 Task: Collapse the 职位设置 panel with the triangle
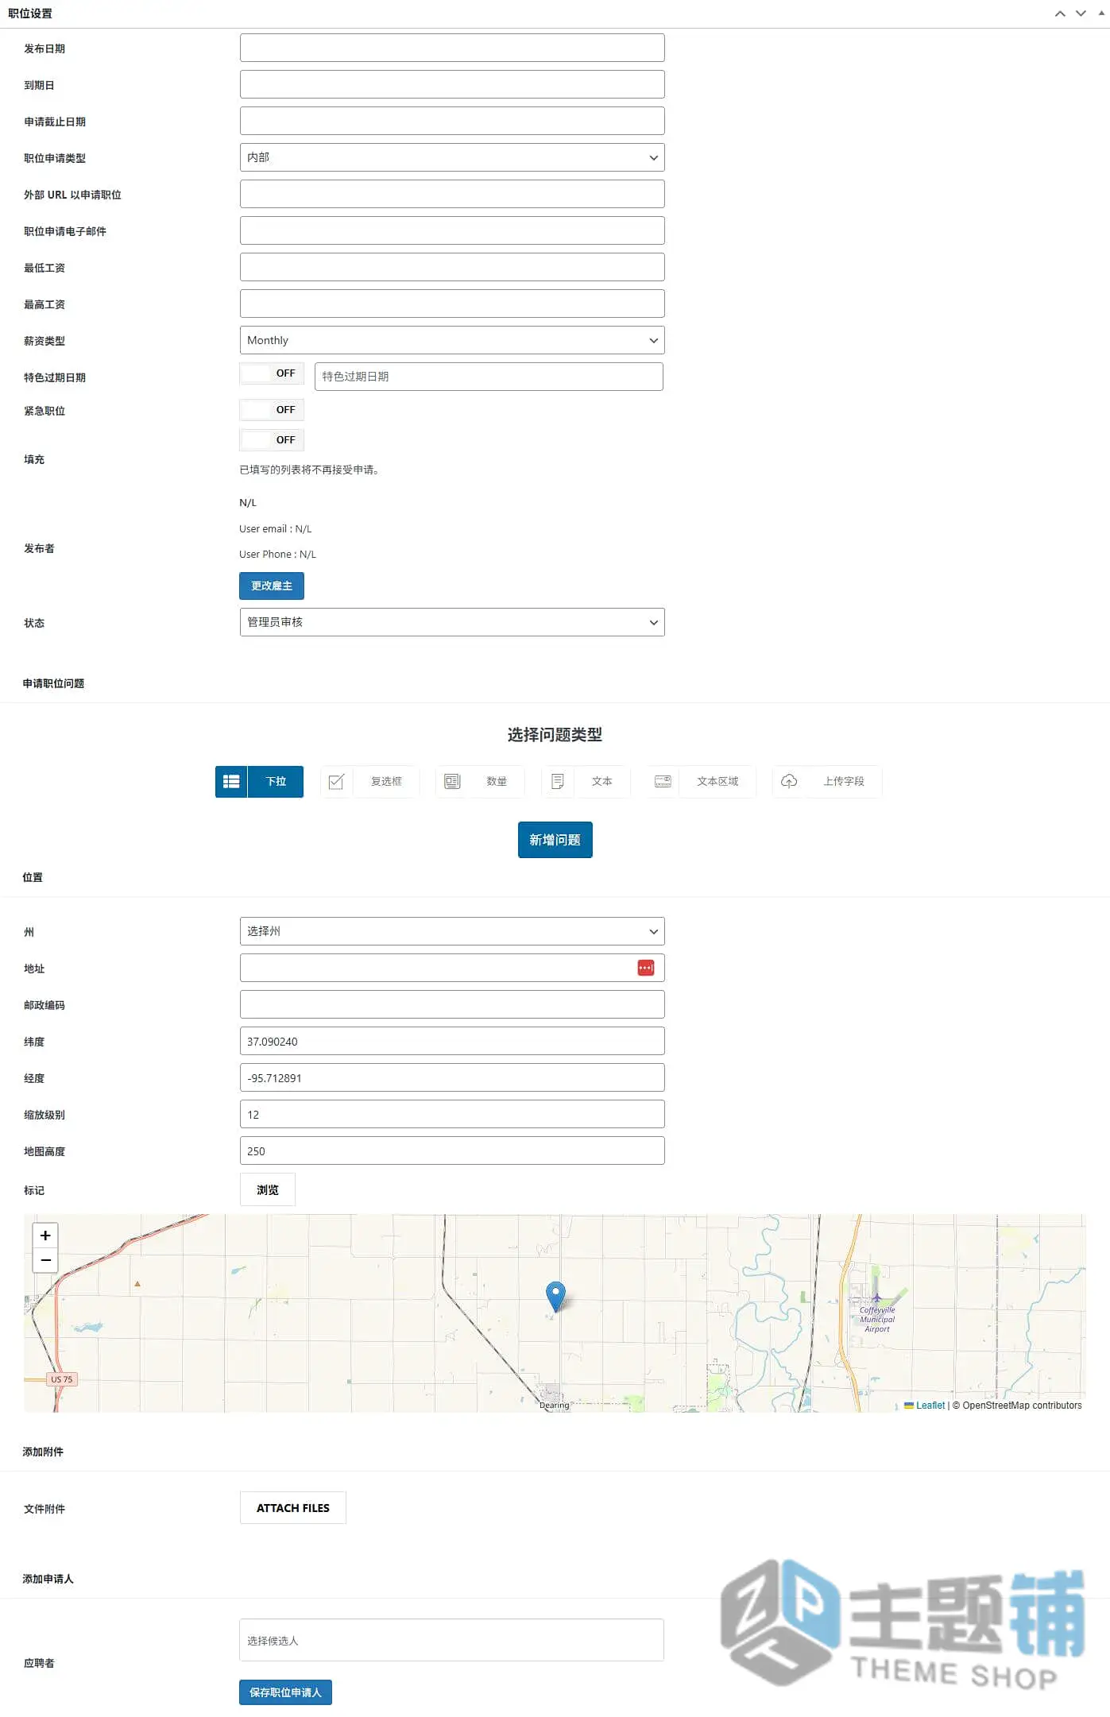tap(1101, 14)
